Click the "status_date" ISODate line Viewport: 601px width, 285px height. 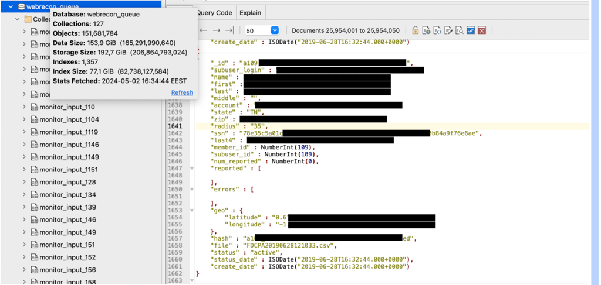coord(311,259)
